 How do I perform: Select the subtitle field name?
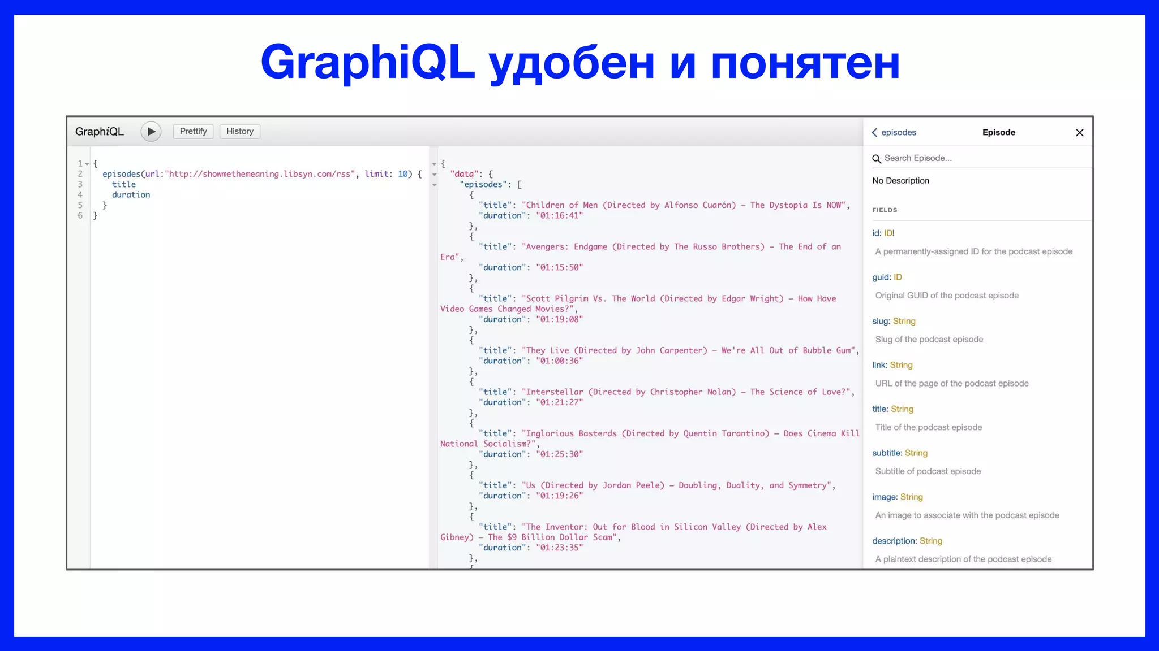886,453
